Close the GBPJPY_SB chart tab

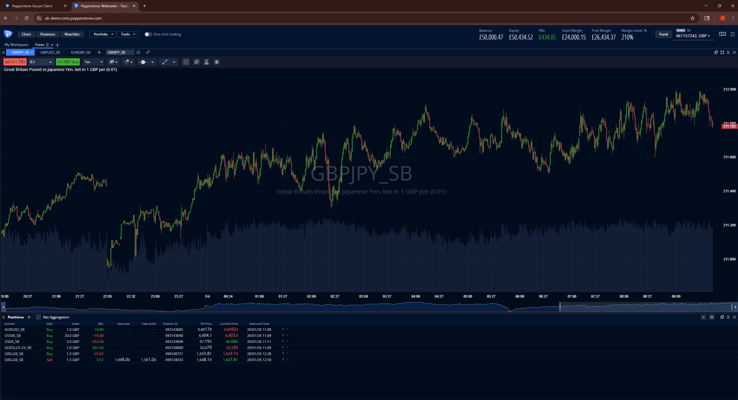pyautogui.click(x=32, y=52)
